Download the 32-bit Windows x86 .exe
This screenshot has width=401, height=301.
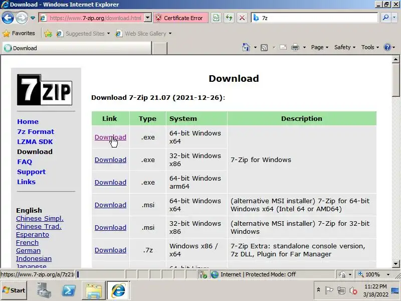point(110,160)
